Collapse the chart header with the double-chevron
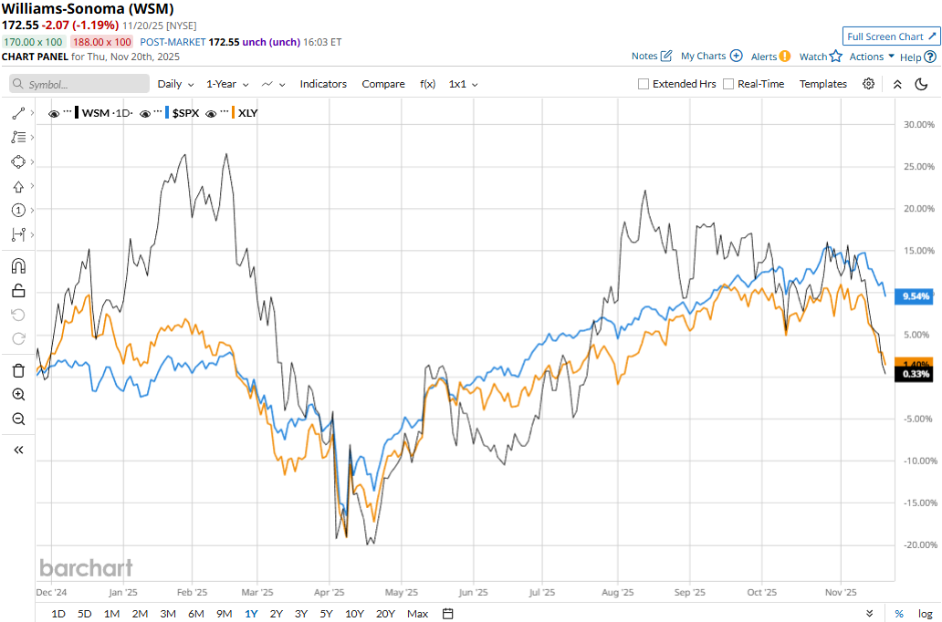This screenshot has height=622, width=942. 897,84
